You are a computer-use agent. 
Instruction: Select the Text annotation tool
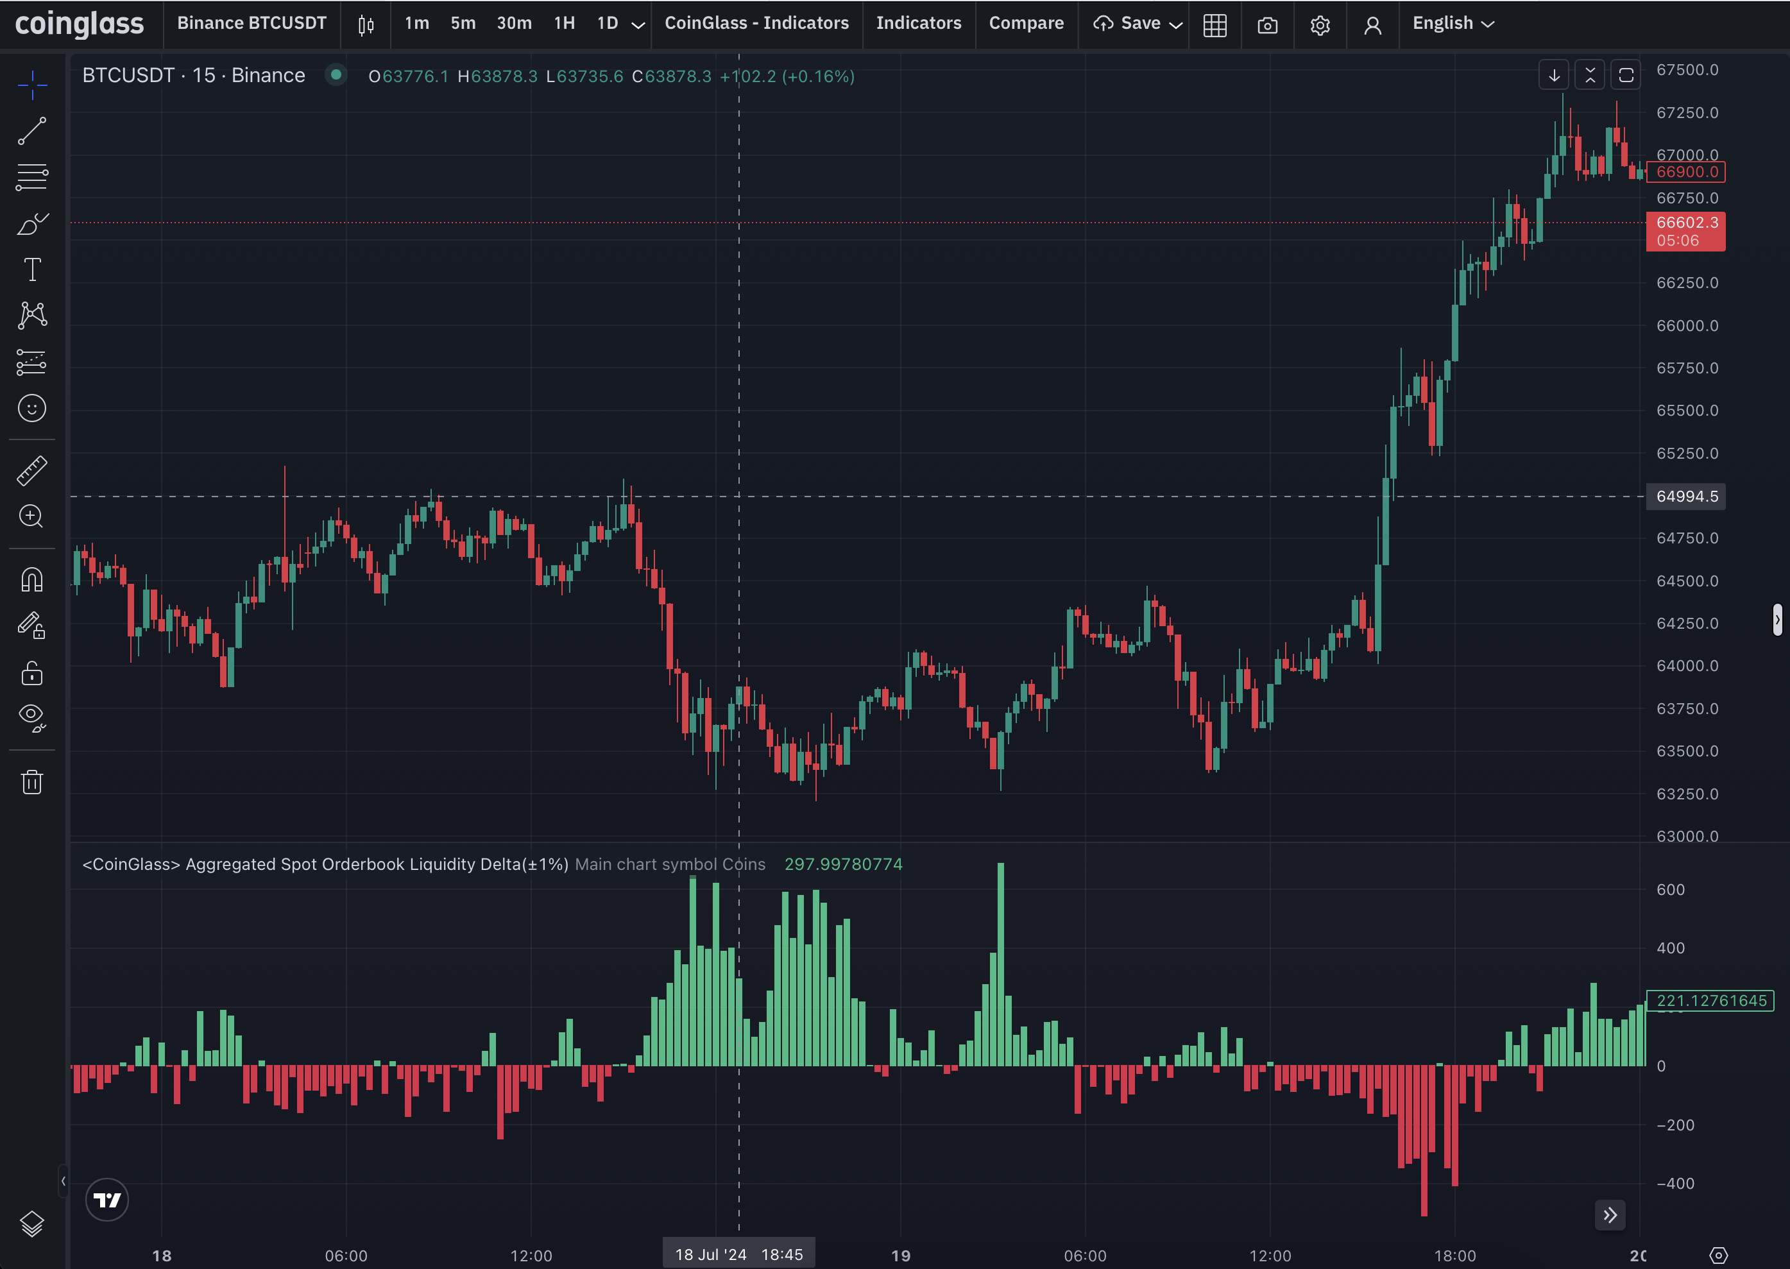pyautogui.click(x=32, y=269)
